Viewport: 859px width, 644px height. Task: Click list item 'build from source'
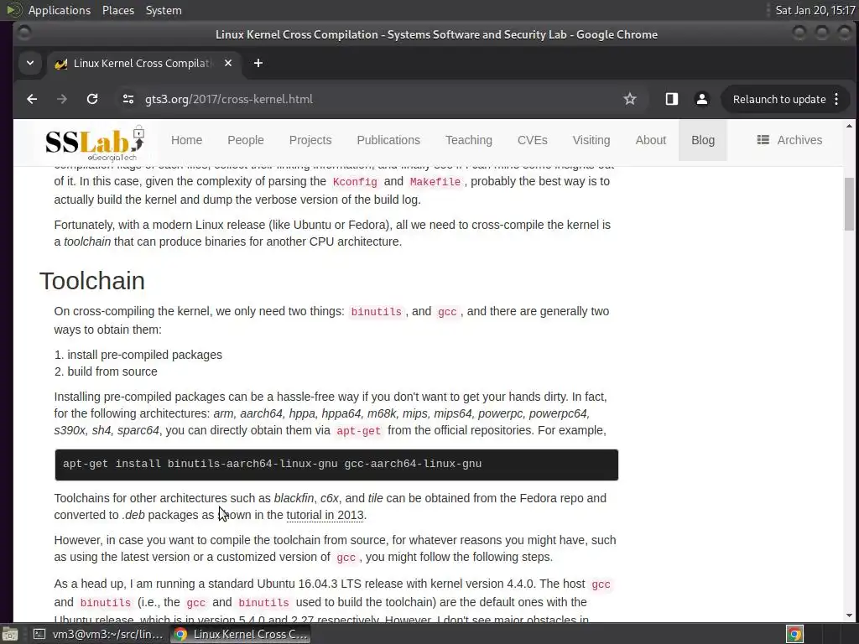click(112, 371)
